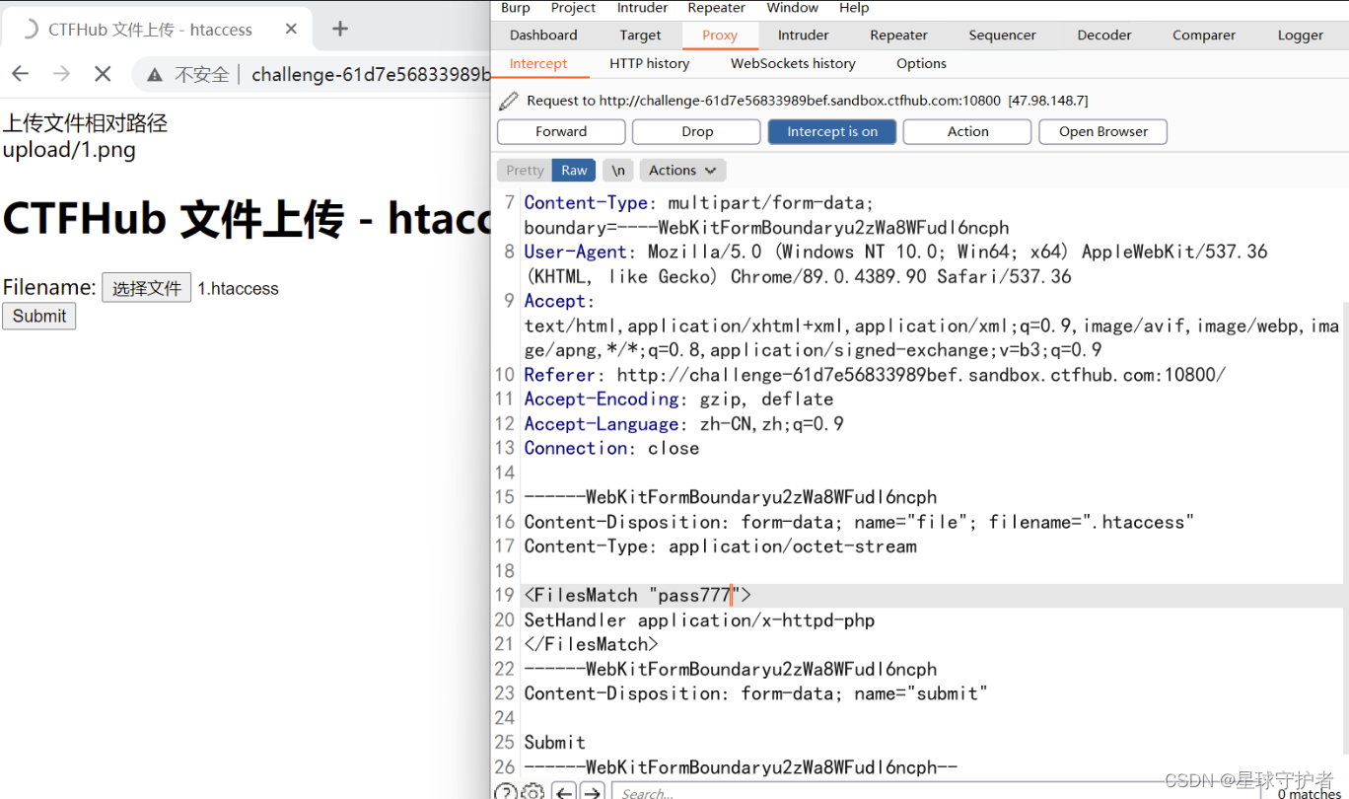
Task: Click the 1.htaccess selected filename text
Action: tap(238, 289)
